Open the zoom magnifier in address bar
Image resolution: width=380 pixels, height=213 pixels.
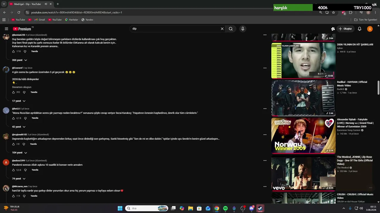click(321, 12)
